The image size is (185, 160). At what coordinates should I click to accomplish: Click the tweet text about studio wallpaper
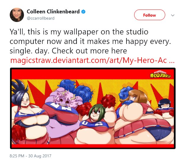point(90,41)
